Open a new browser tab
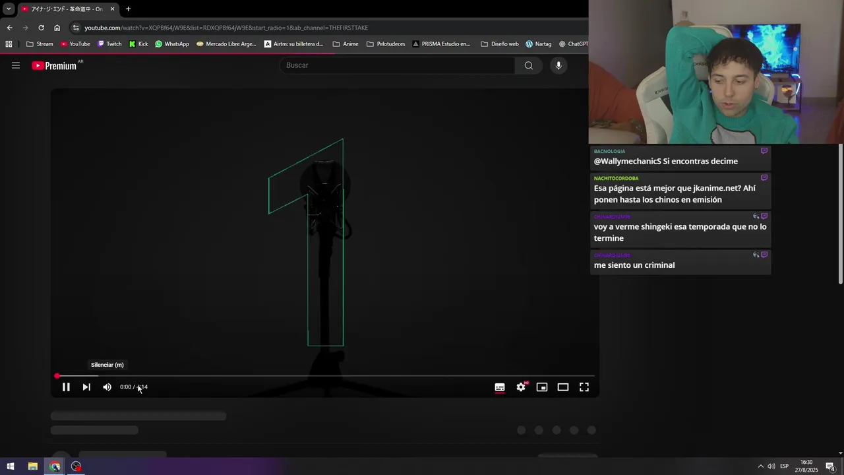The width and height of the screenshot is (844, 475). coord(128,9)
